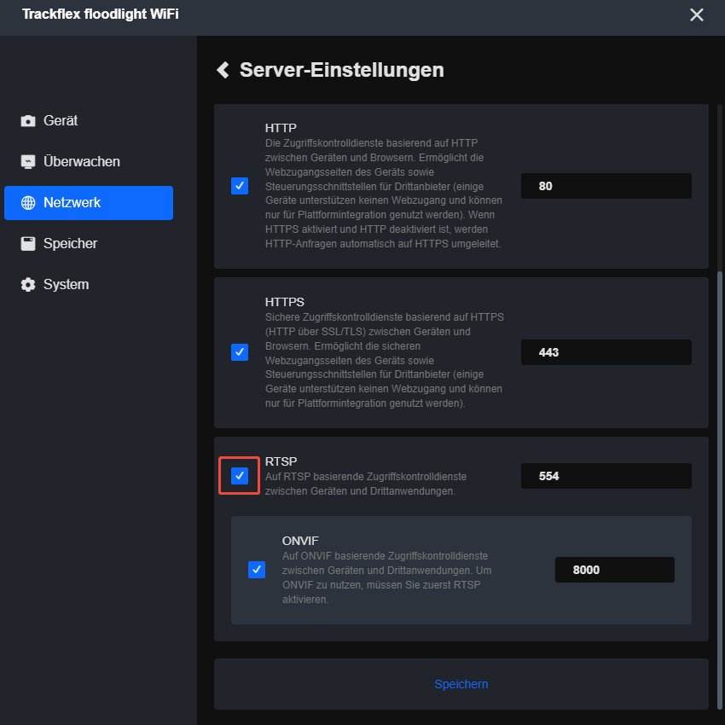
Task: Disable the HTTP checkbox
Action: [x=240, y=186]
